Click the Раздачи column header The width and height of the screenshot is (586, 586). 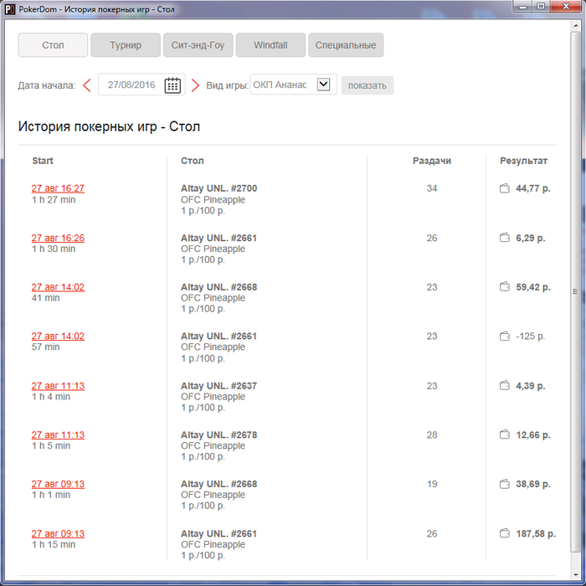[432, 161]
